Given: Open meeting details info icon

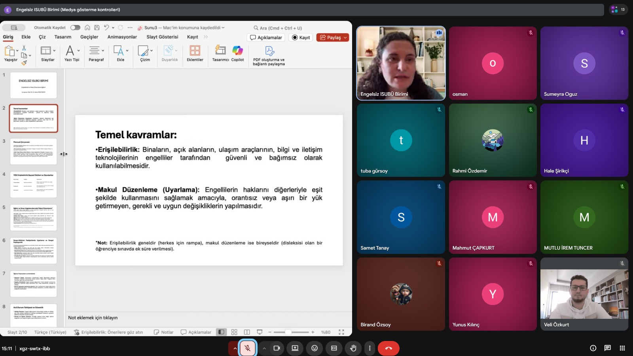Looking at the screenshot, I should (x=593, y=348).
